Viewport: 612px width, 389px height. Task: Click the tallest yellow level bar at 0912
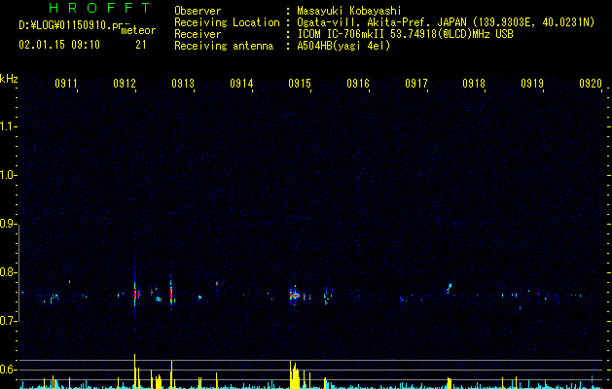tap(134, 371)
